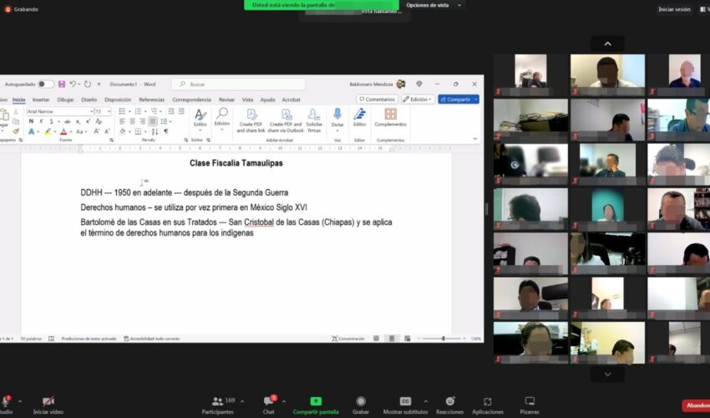Open Complementos add-ins

(x=390, y=117)
